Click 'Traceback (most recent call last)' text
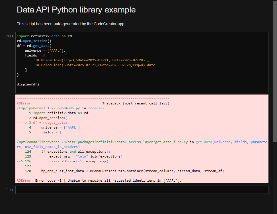 click(136, 103)
